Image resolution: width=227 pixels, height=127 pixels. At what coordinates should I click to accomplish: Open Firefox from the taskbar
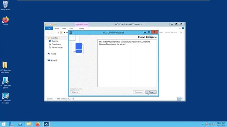tap(38, 124)
